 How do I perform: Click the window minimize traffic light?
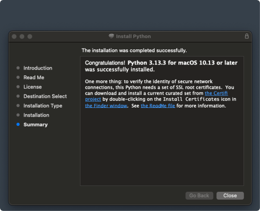[x=22, y=37]
